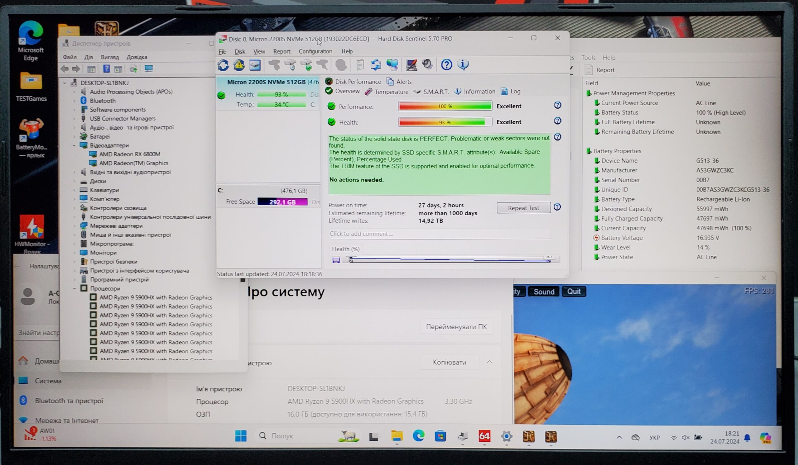Click the Refresh icon in Hard Disk Sentinel toolbar
This screenshot has height=465, width=798.
click(223, 65)
